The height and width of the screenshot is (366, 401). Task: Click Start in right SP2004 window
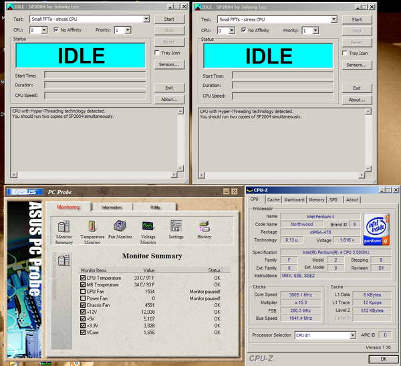(x=357, y=19)
